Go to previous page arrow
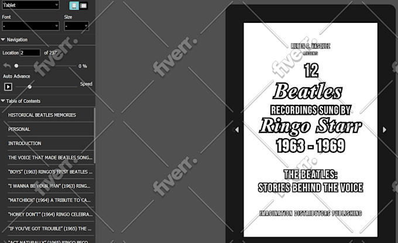The width and height of the screenshot is (398, 243). (x=237, y=130)
